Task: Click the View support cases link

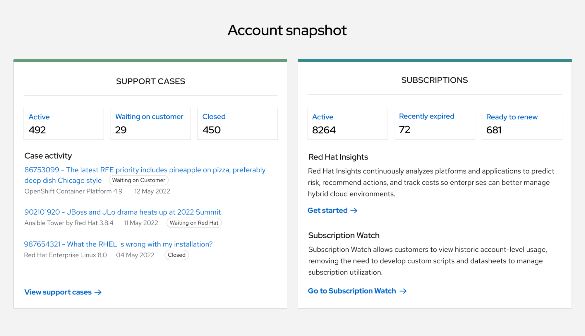Action: (58, 292)
